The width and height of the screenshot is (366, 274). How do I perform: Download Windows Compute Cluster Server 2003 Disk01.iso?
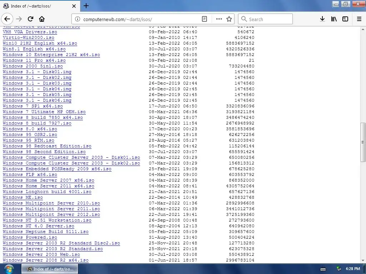pyautogui.click(x=71, y=157)
